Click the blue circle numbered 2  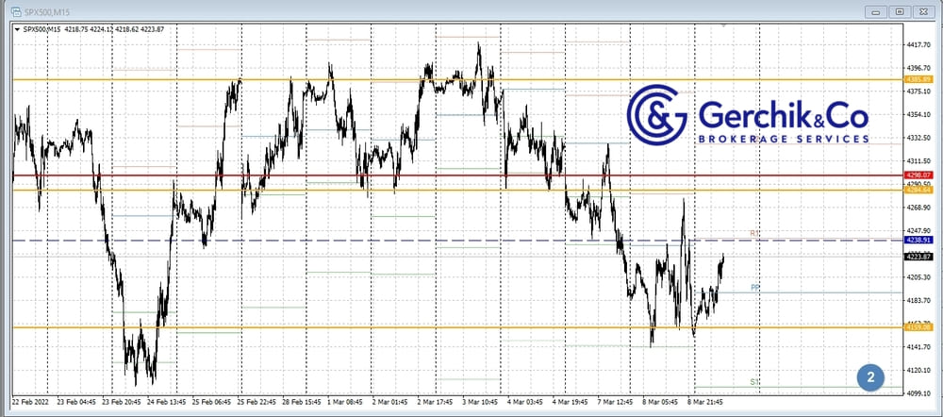tap(869, 376)
